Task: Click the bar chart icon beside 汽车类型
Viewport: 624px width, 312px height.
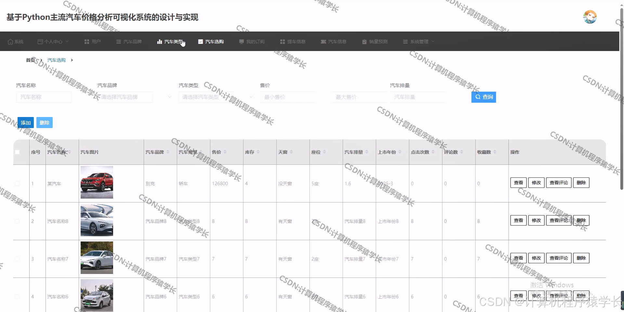Action: click(x=160, y=42)
